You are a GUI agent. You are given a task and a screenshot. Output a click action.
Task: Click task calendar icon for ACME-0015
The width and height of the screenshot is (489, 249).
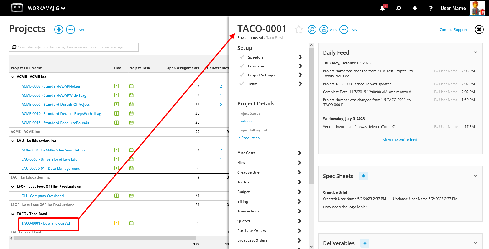[131, 123]
